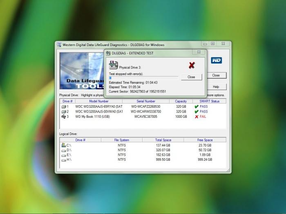Select the C:\ logical drive icon

point(64,145)
